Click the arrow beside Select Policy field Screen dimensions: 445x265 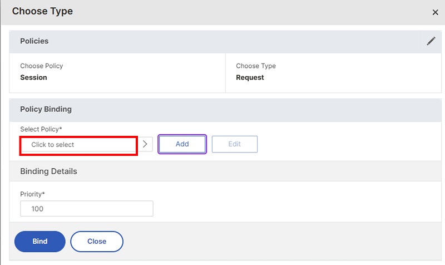pos(145,144)
